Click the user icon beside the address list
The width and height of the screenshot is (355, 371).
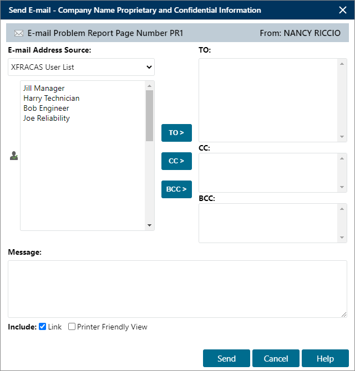click(x=14, y=157)
